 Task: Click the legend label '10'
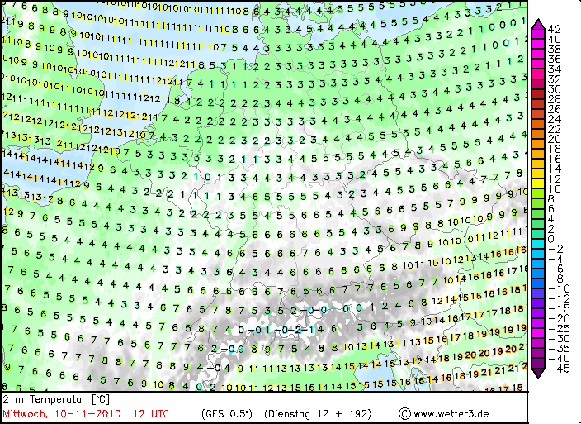pos(554,189)
